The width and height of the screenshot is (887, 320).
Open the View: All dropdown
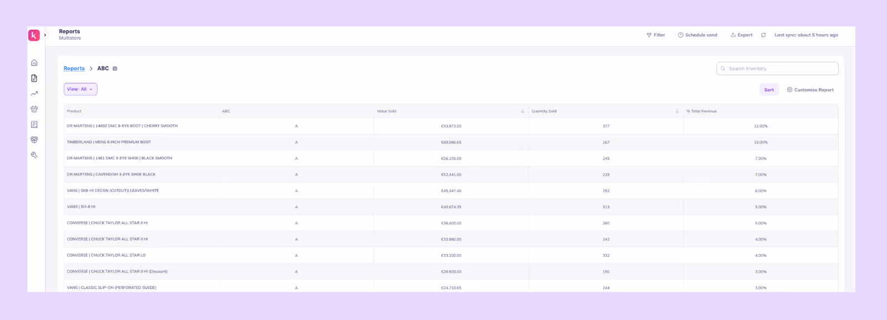point(80,89)
